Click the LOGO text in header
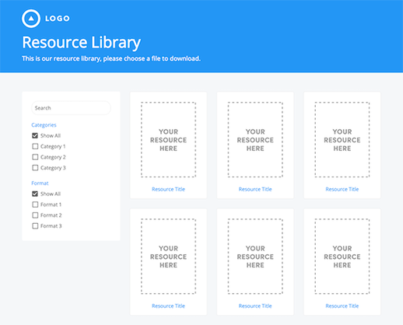Screen dimensions: 403x325 click(58, 19)
